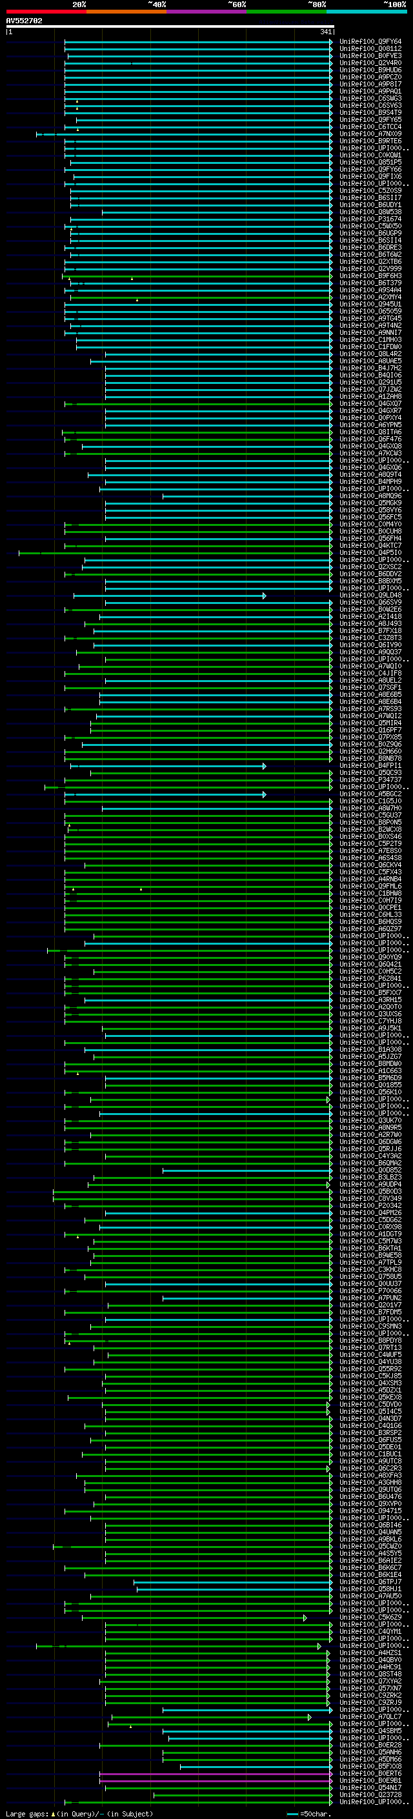Select the UniRef100_P34737 label
Viewport: 413px width, 1819px height.
pos(370,780)
